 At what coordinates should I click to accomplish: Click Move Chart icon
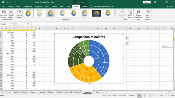[148, 14]
